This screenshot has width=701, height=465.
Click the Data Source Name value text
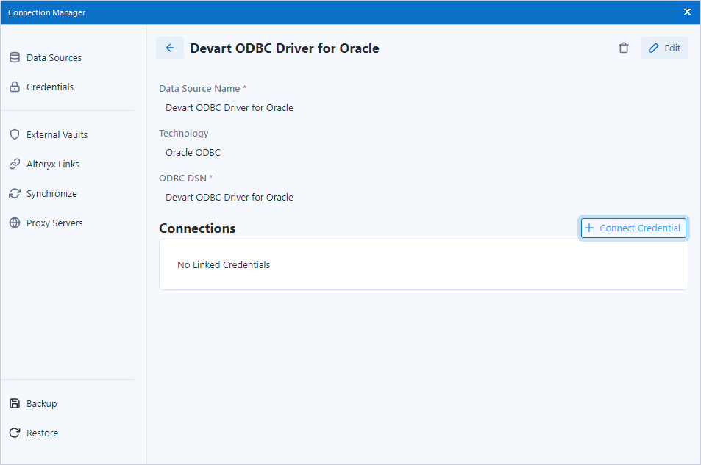coord(229,107)
